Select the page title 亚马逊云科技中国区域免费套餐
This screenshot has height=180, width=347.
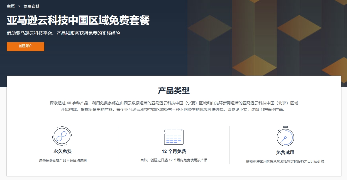(x=78, y=20)
